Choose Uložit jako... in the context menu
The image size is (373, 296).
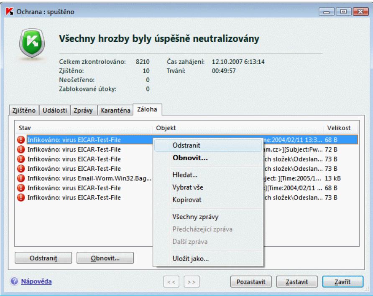(208, 259)
